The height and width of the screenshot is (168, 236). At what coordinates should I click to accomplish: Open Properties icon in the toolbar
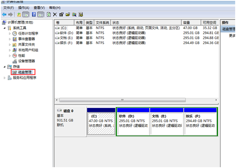click(x=61, y=15)
